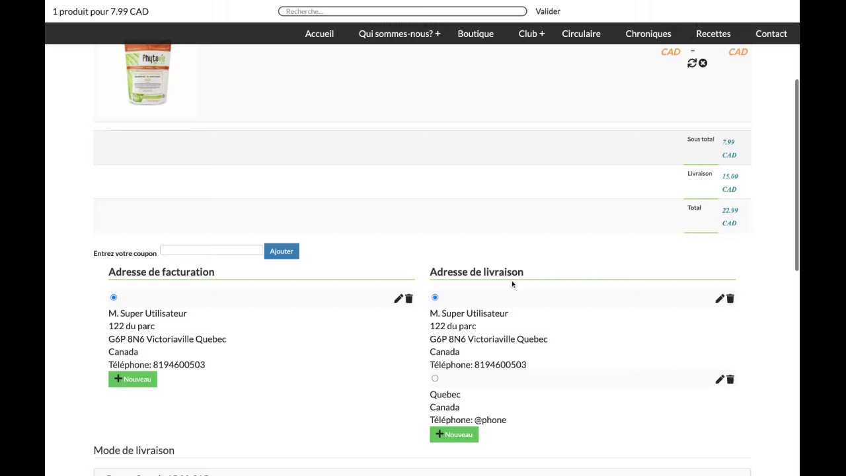Go to the Accueil page
The width and height of the screenshot is (846, 476).
pos(319,34)
